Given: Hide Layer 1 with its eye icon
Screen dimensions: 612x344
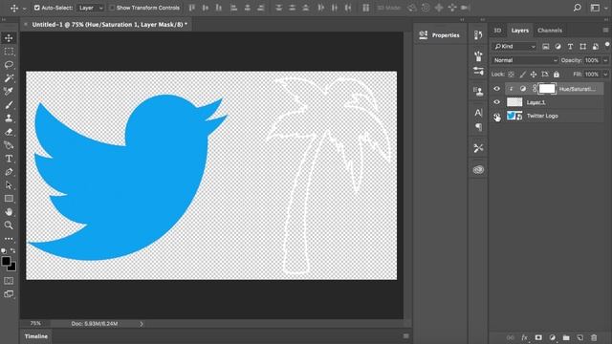Looking at the screenshot, I should tap(496, 102).
